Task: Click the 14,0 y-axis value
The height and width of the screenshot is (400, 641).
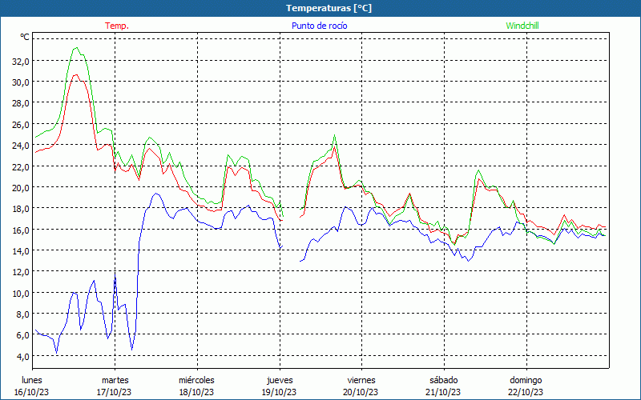Action: (21, 250)
